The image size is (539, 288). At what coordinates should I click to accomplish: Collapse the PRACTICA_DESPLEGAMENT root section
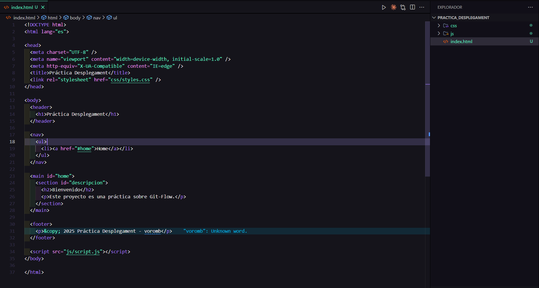[x=434, y=18]
